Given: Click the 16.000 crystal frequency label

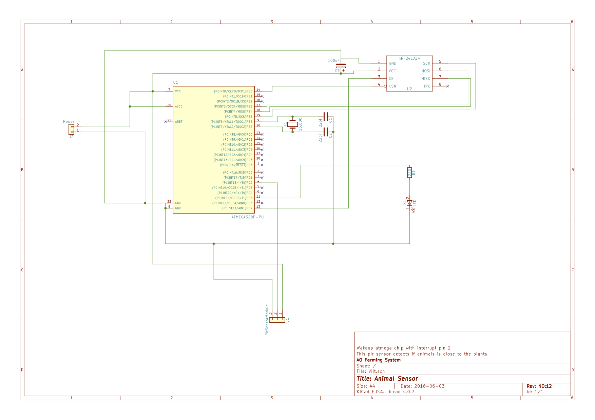Looking at the screenshot, I should pyautogui.click(x=301, y=124).
